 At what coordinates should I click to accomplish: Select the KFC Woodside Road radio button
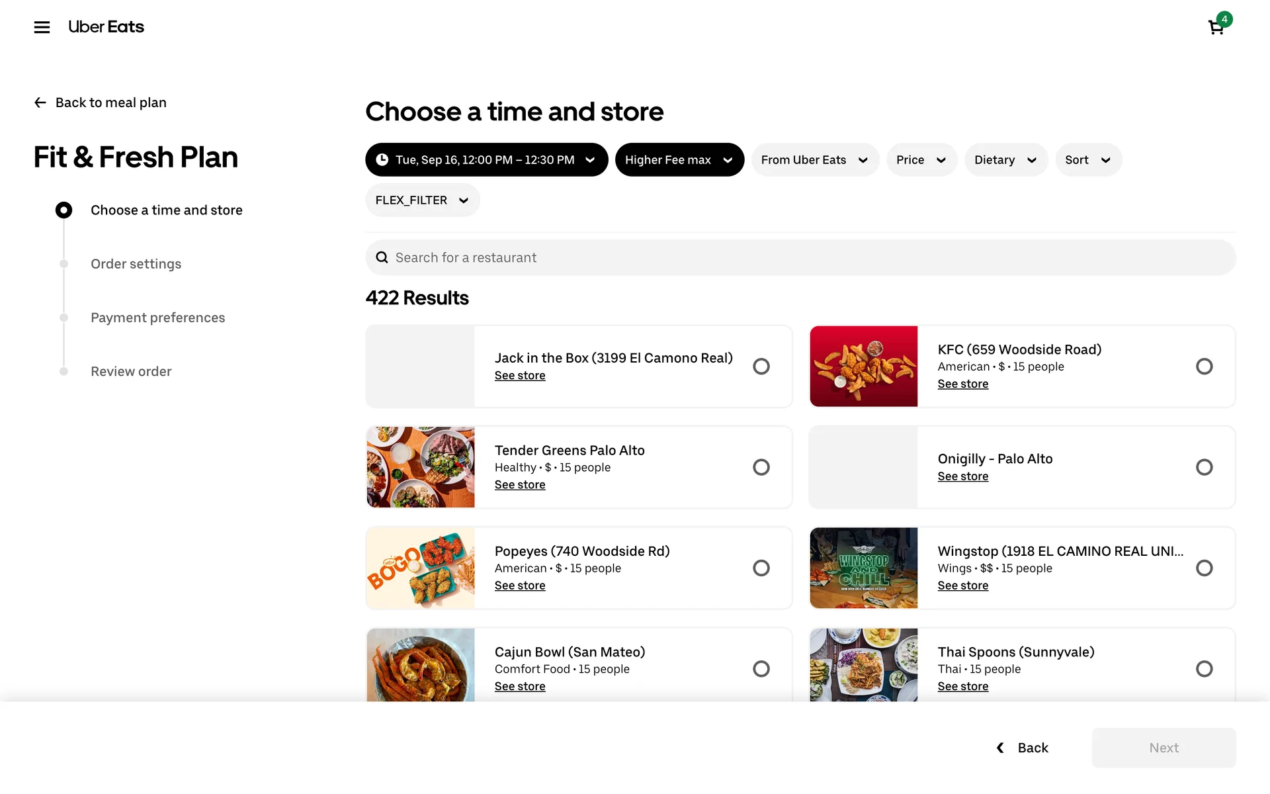[x=1204, y=366]
